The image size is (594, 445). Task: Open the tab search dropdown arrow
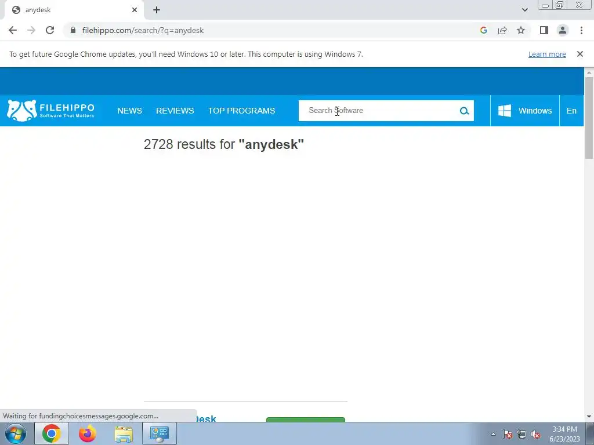coord(524,10)
